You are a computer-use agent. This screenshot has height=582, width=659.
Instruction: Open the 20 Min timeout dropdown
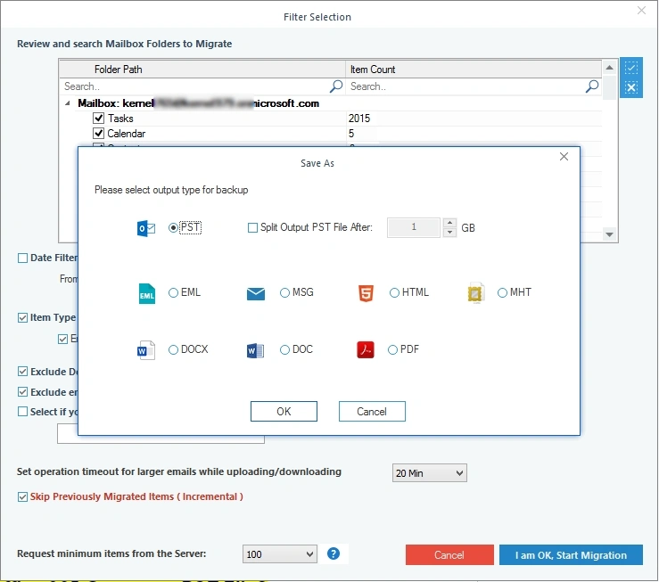pos(430,473)
